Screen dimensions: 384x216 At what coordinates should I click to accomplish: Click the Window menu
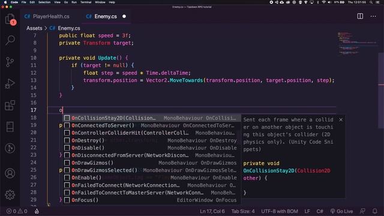(100, 2)
